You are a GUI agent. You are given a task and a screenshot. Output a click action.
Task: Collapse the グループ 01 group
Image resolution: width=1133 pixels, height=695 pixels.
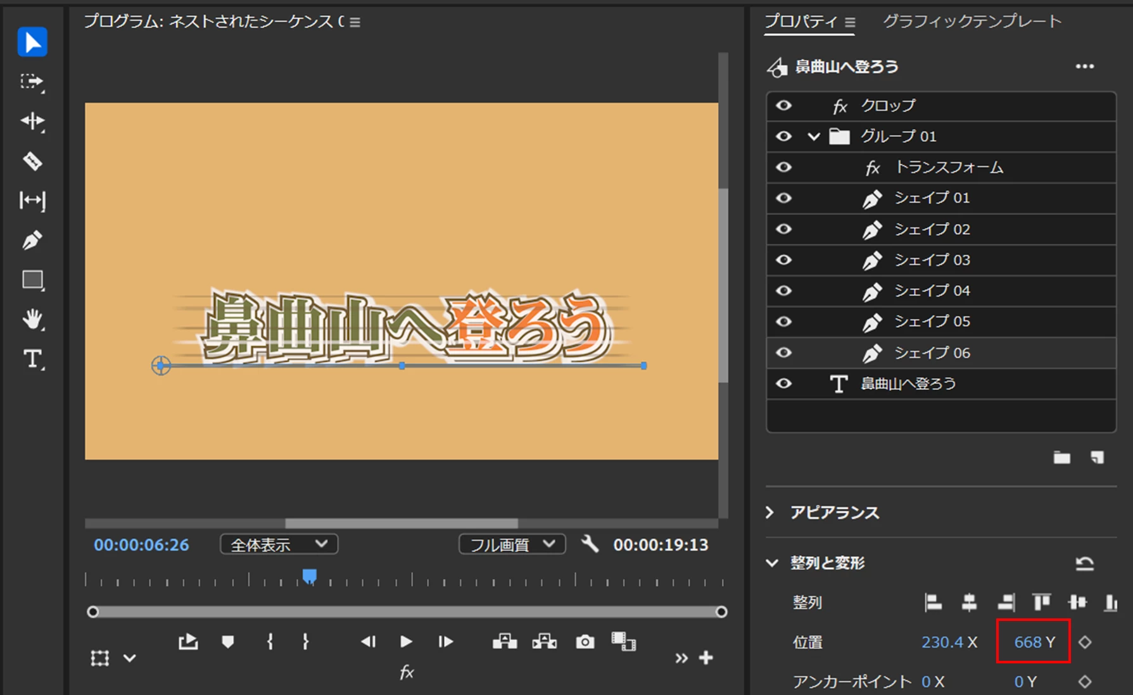coord(814,136)
